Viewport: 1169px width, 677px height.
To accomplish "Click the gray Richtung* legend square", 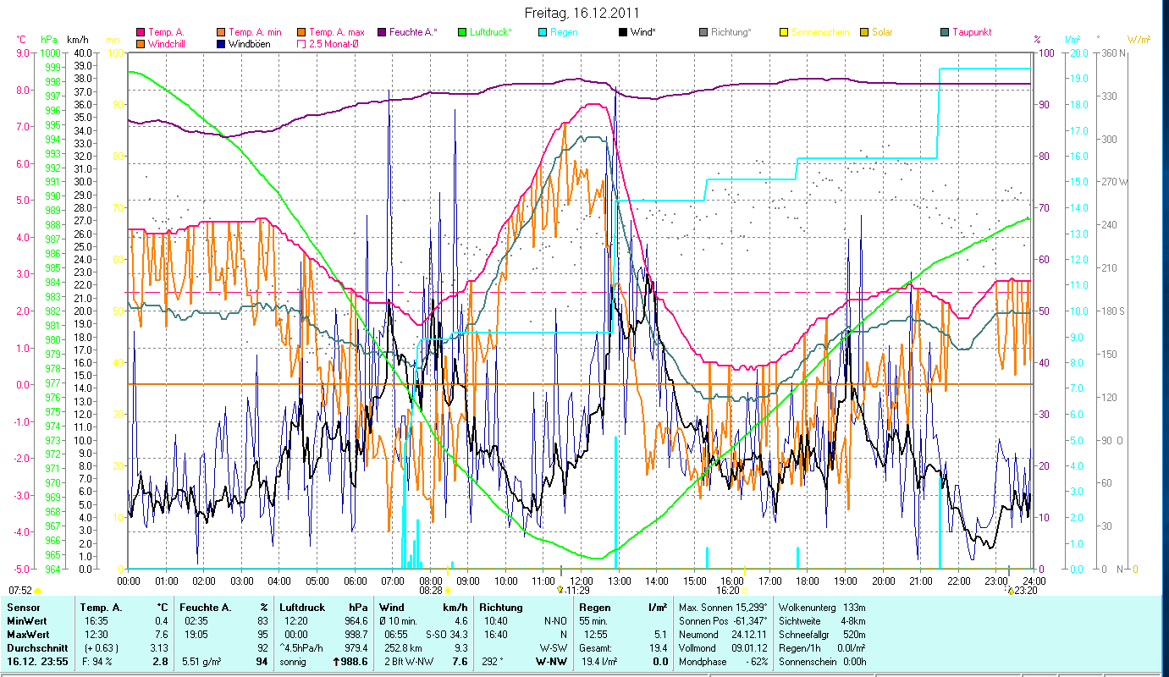I will 703,32.
